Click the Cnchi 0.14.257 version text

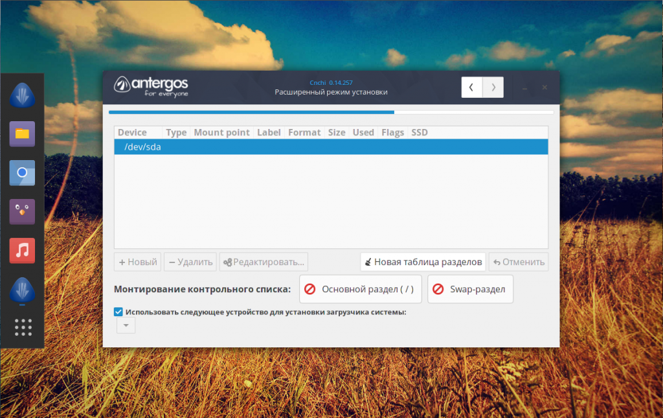tap(331, 82)
